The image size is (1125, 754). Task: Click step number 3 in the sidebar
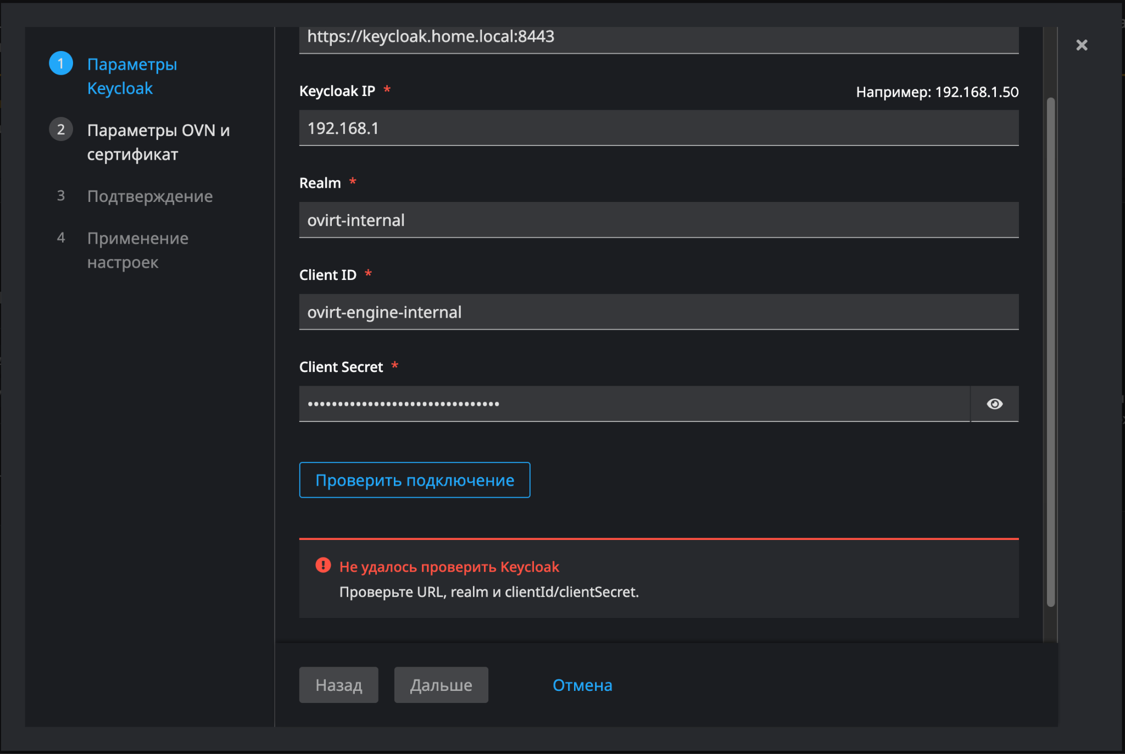point(61,196)
